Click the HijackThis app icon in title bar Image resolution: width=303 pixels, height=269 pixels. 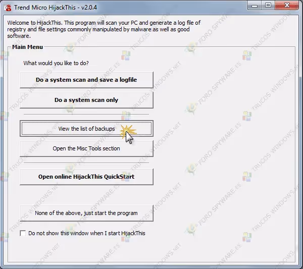8,8
